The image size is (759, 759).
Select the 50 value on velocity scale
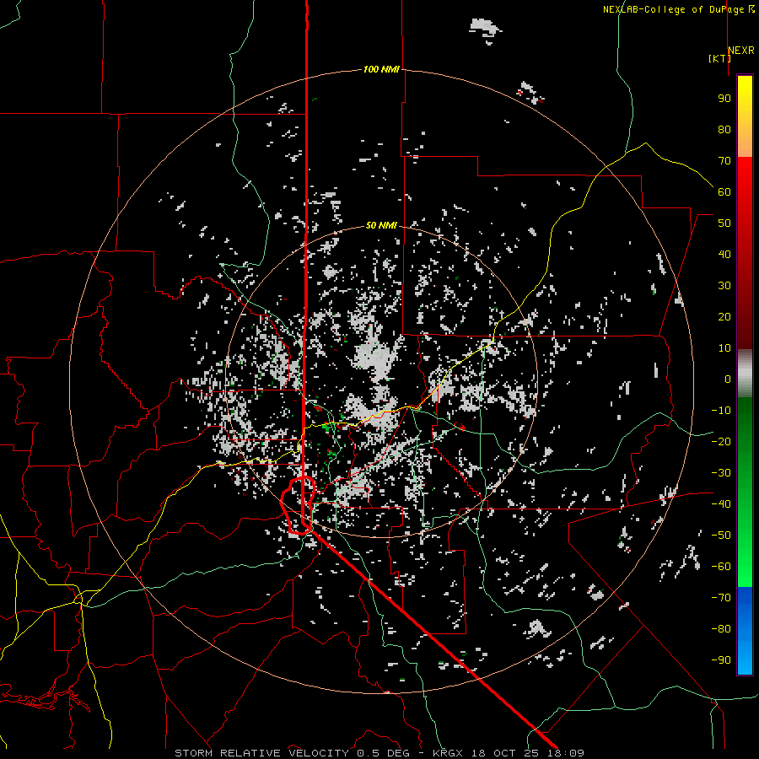[724, 223]
